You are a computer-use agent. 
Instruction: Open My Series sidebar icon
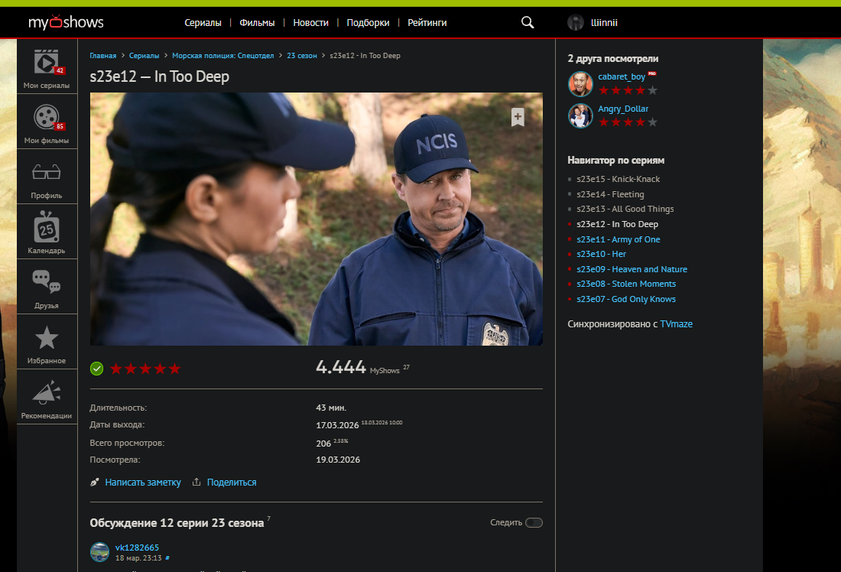click(x=47, y=62)
